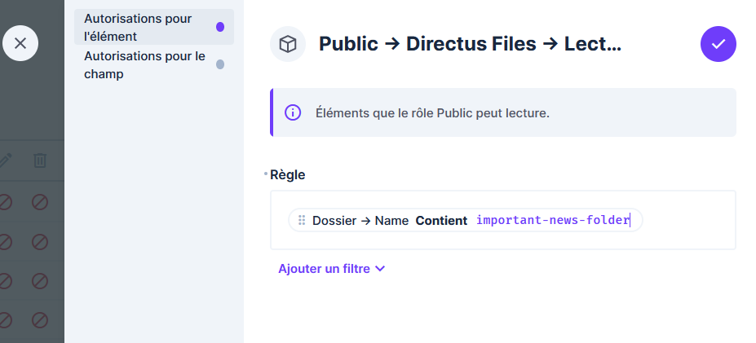The height and width of the screenshot is (343, 756).
Task: Toggle second no-access icon under the trash column
Action: click(x=40, y=242)
